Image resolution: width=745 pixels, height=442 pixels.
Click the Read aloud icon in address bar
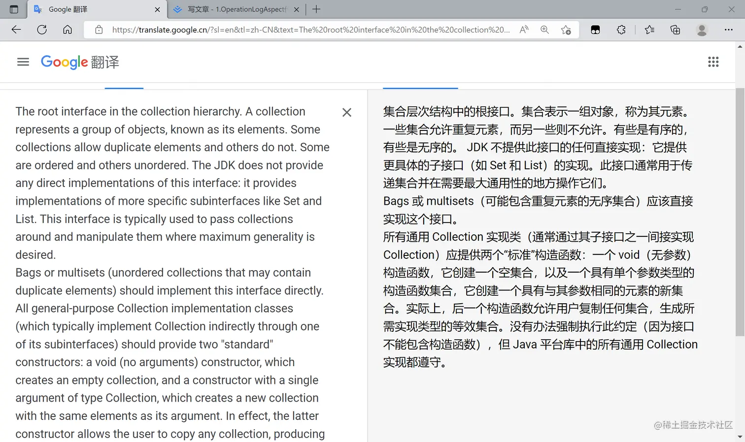[x=524, y=30]
